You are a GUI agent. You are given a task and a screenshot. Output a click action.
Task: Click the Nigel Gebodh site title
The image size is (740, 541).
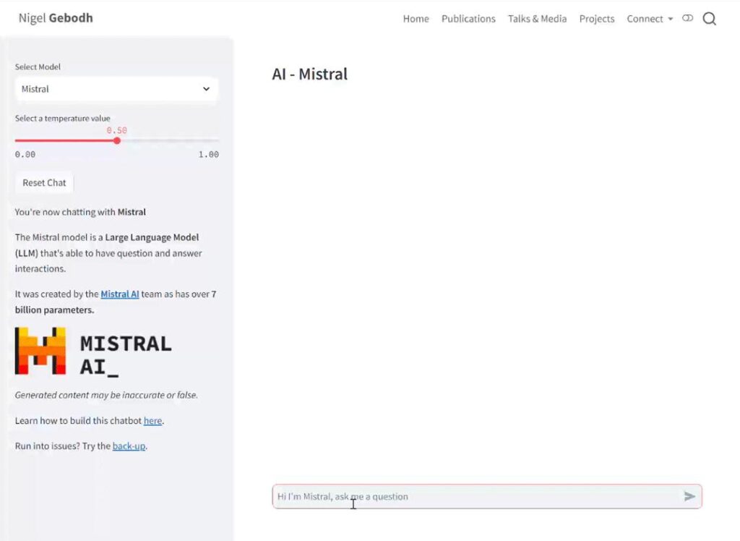(x=56, y=18)
